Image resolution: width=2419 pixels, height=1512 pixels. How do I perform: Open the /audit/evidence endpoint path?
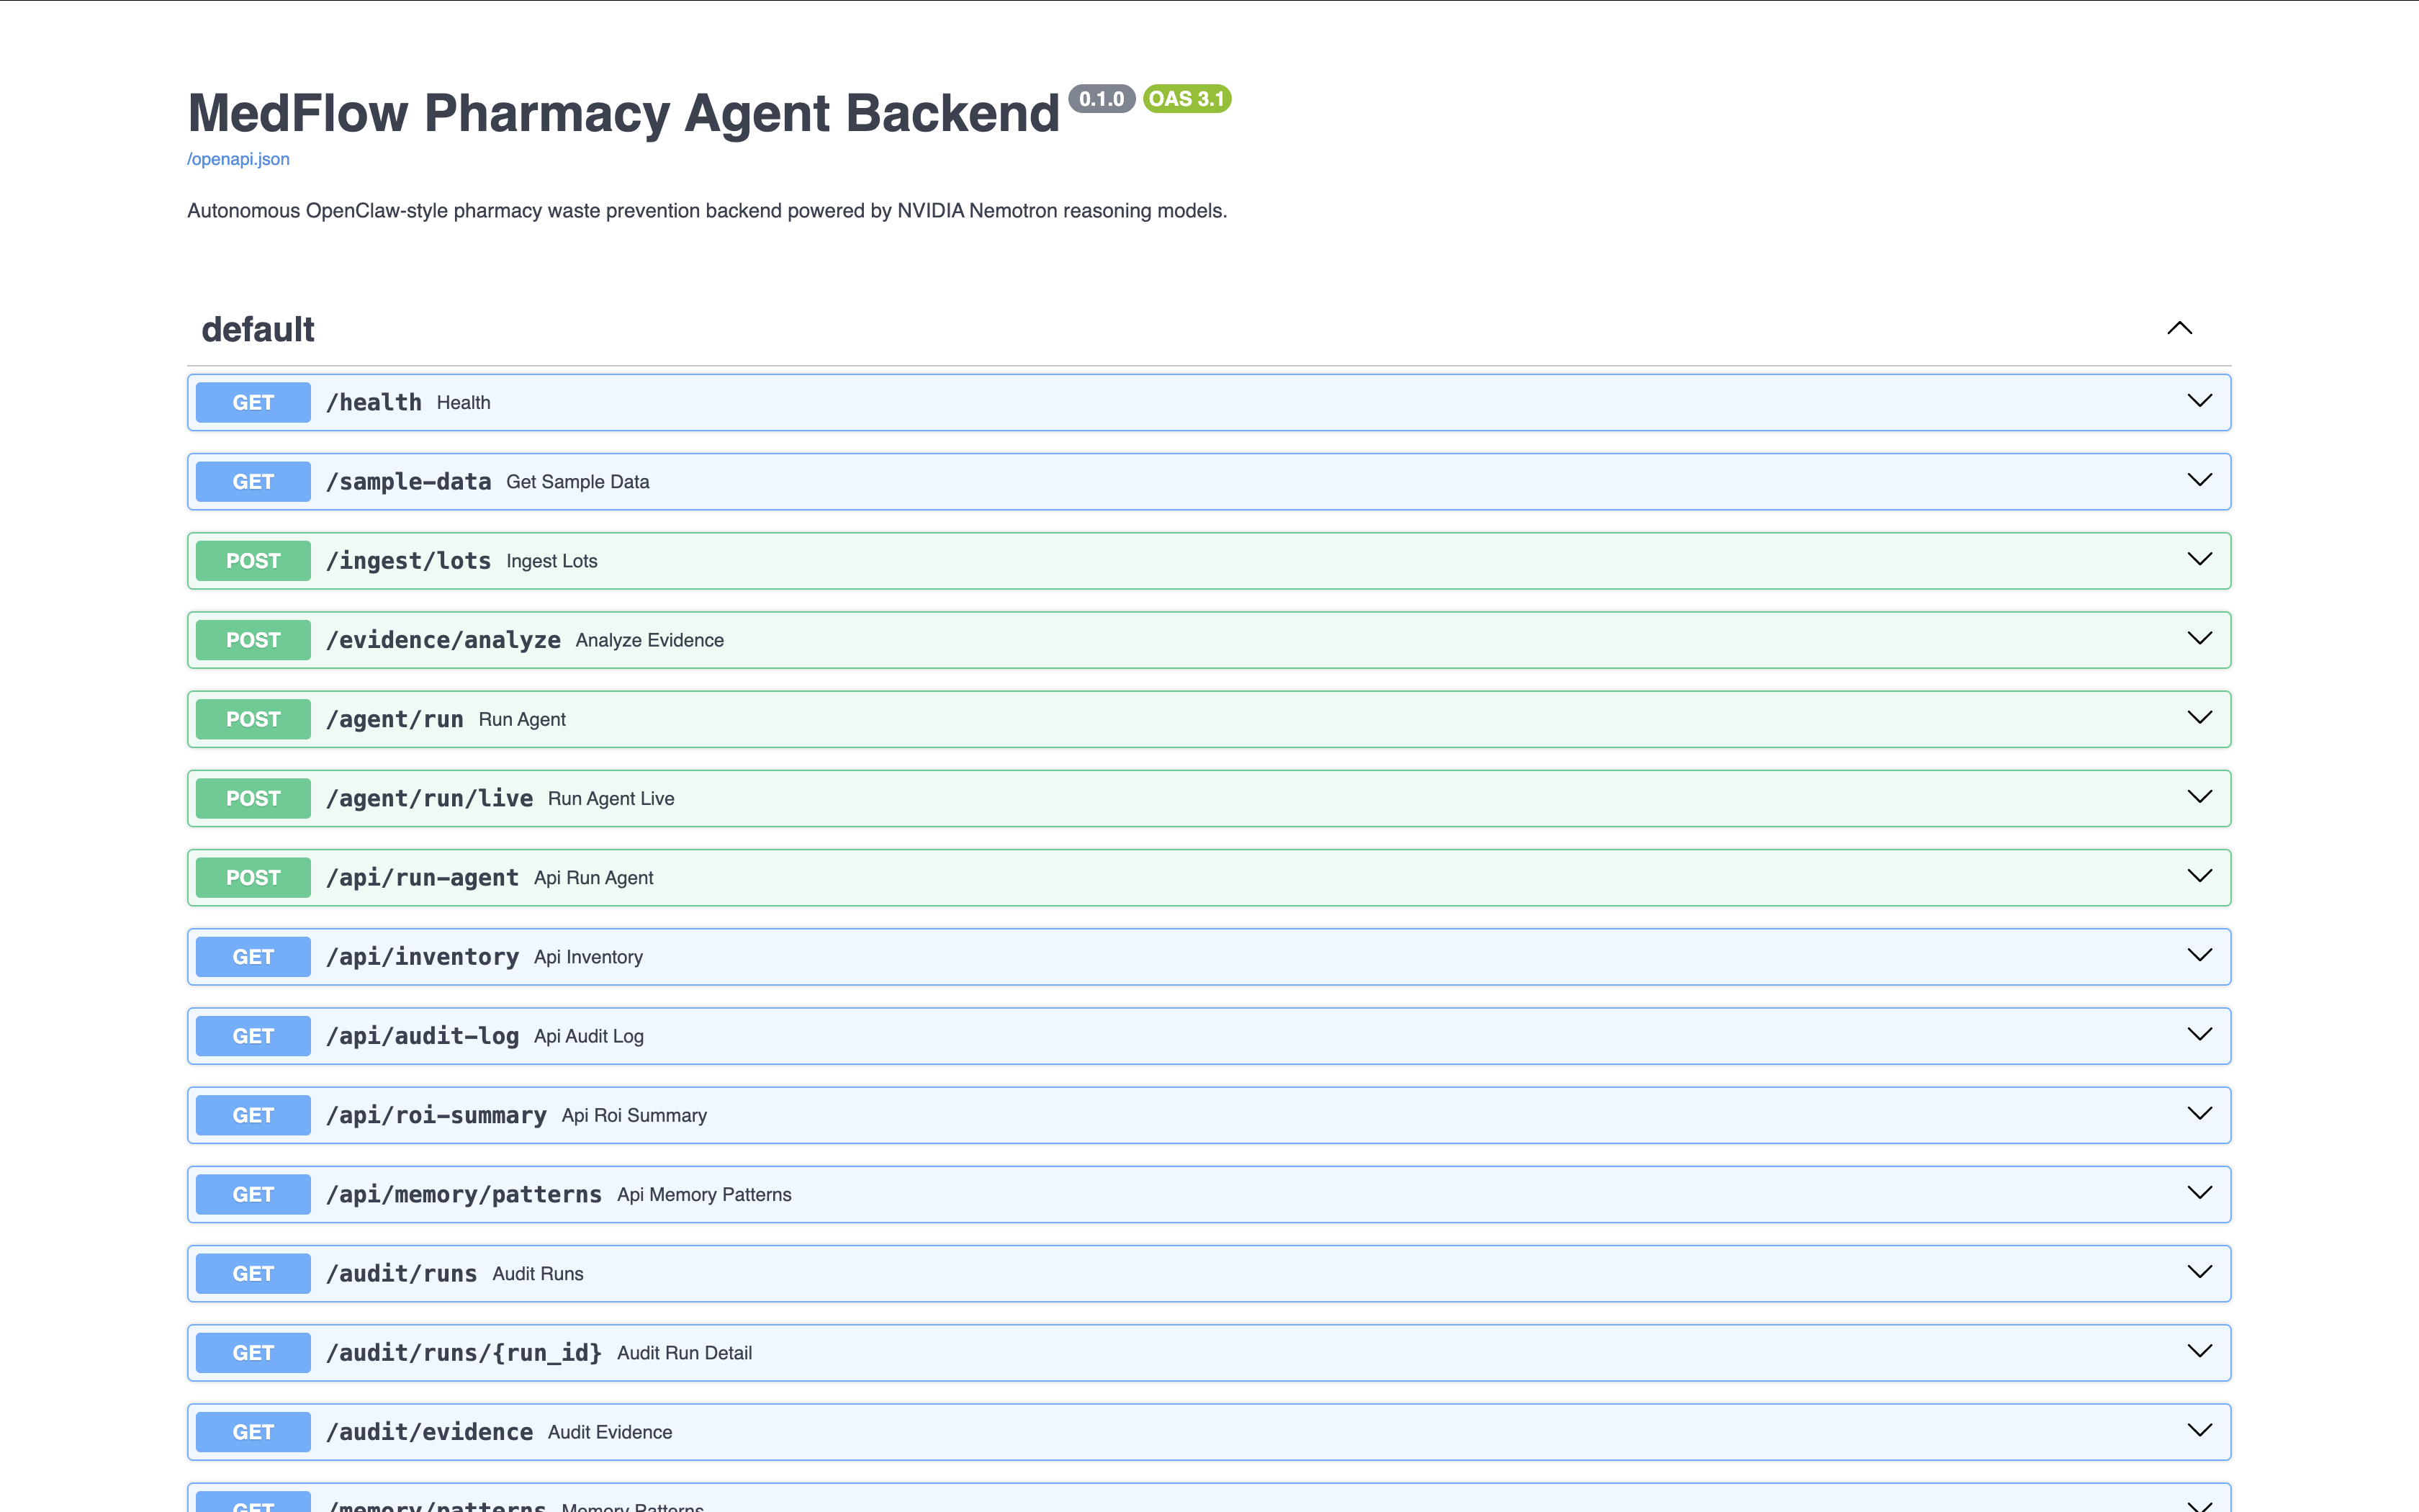(430, 1432)
